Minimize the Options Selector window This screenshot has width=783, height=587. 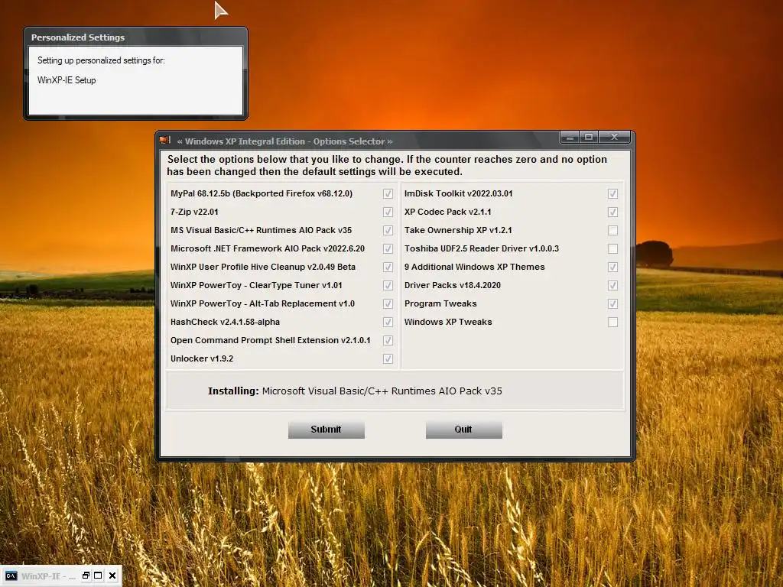pos(570,138)
